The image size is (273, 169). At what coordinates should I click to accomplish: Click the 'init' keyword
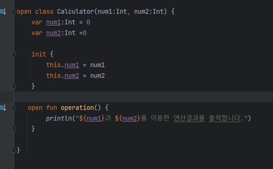tap(39, 54)
